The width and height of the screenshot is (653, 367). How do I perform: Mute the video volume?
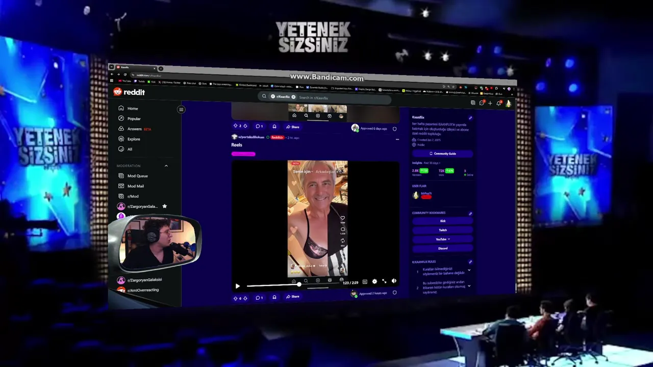tap(394, 281)
